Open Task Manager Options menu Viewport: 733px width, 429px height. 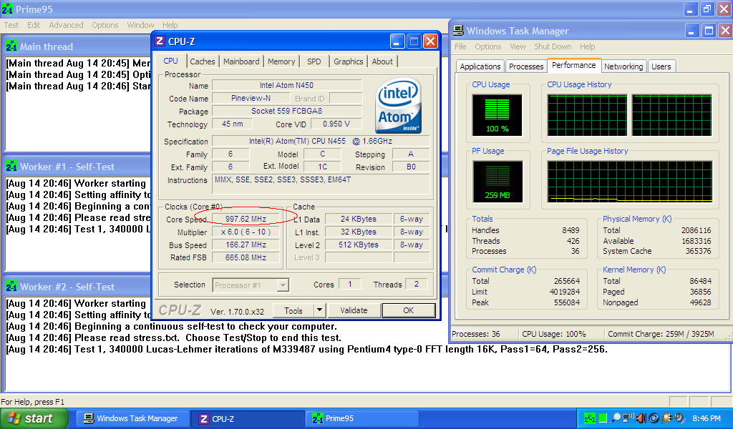pos(487,46)
